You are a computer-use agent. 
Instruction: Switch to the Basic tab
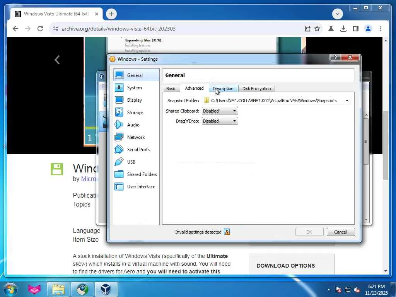pos(171,89)
